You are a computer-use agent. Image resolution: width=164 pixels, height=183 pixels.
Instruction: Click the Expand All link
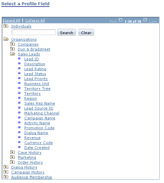[11, 21]
